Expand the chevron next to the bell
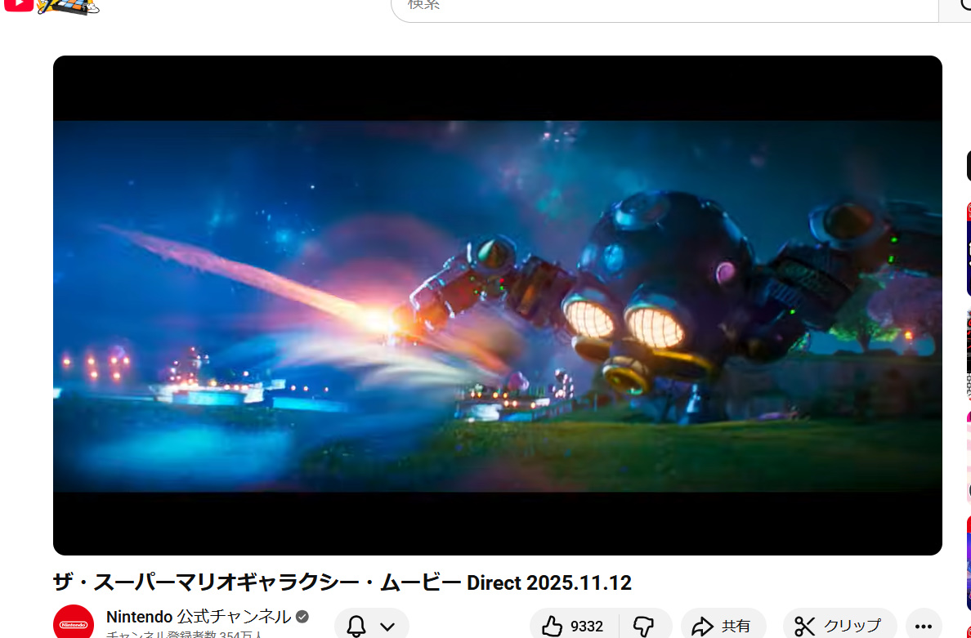 [387, 627]
